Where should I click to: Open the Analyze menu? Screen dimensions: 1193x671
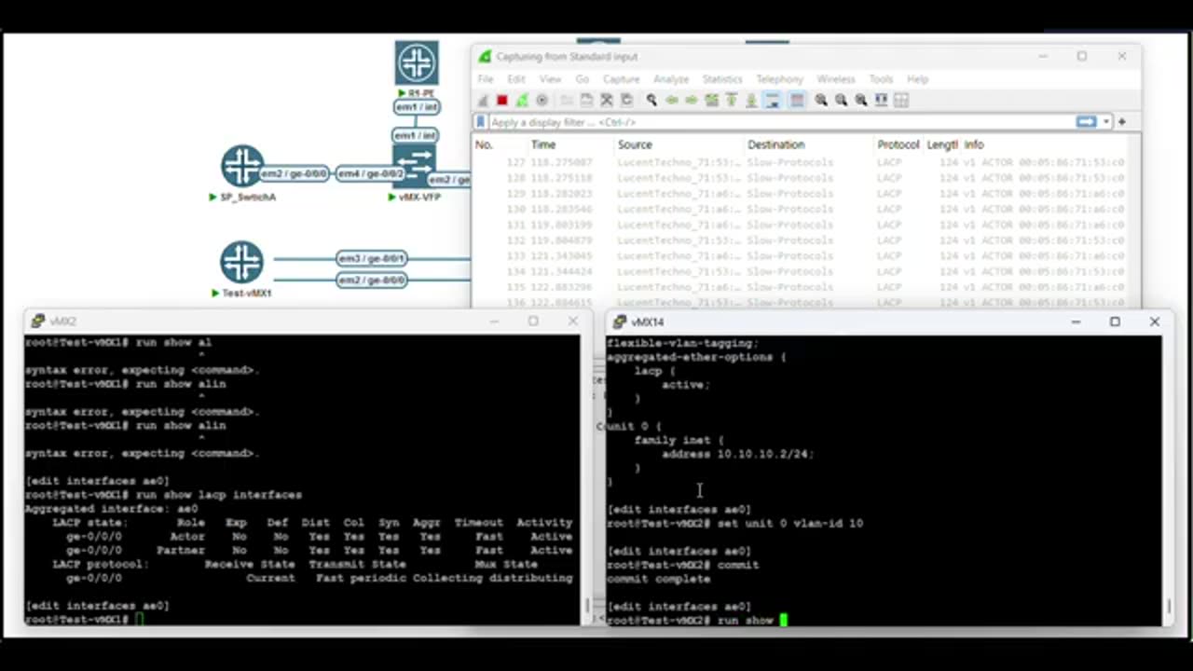671,79
